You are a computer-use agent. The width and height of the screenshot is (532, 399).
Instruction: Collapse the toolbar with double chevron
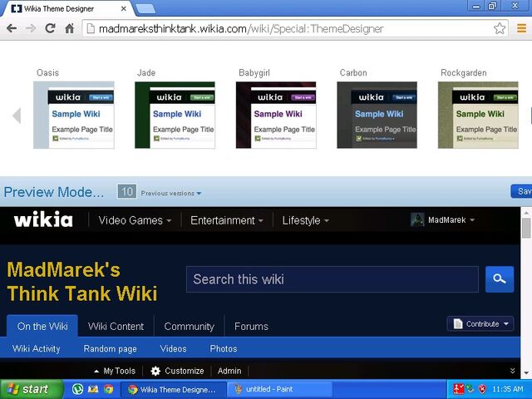click(x=512, y=371)
